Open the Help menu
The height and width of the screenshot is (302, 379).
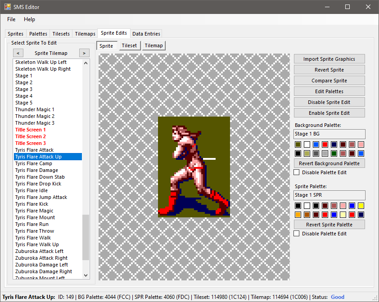[x=29, y=19]
